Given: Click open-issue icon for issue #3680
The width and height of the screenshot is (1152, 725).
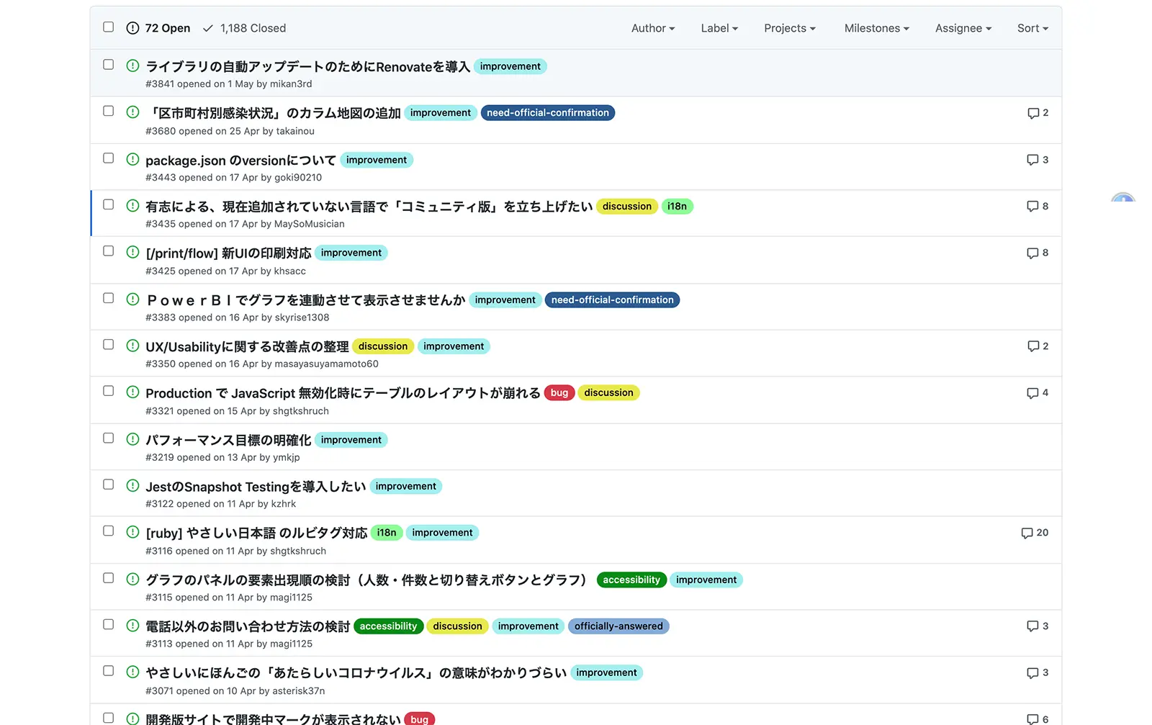Looking at the screenshot, I should click(x=132, y=112).
